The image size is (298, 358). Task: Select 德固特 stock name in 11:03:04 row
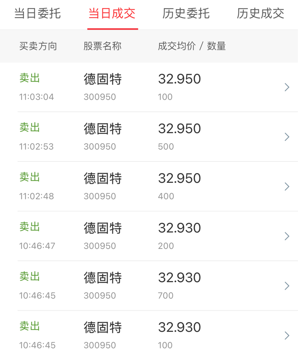(103, 79)
